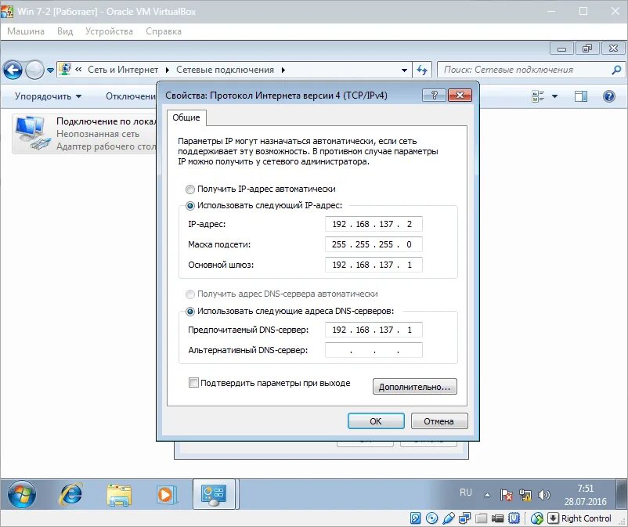
Task: Open the Машина menu
Action: click(x=26, y=31)
